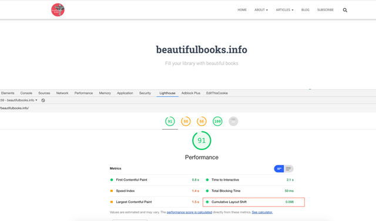The width and height of the screenshot is (376, 221).
Task: Select the Performance score gauge 91 in the top score row
Action: tap(170, 121)
